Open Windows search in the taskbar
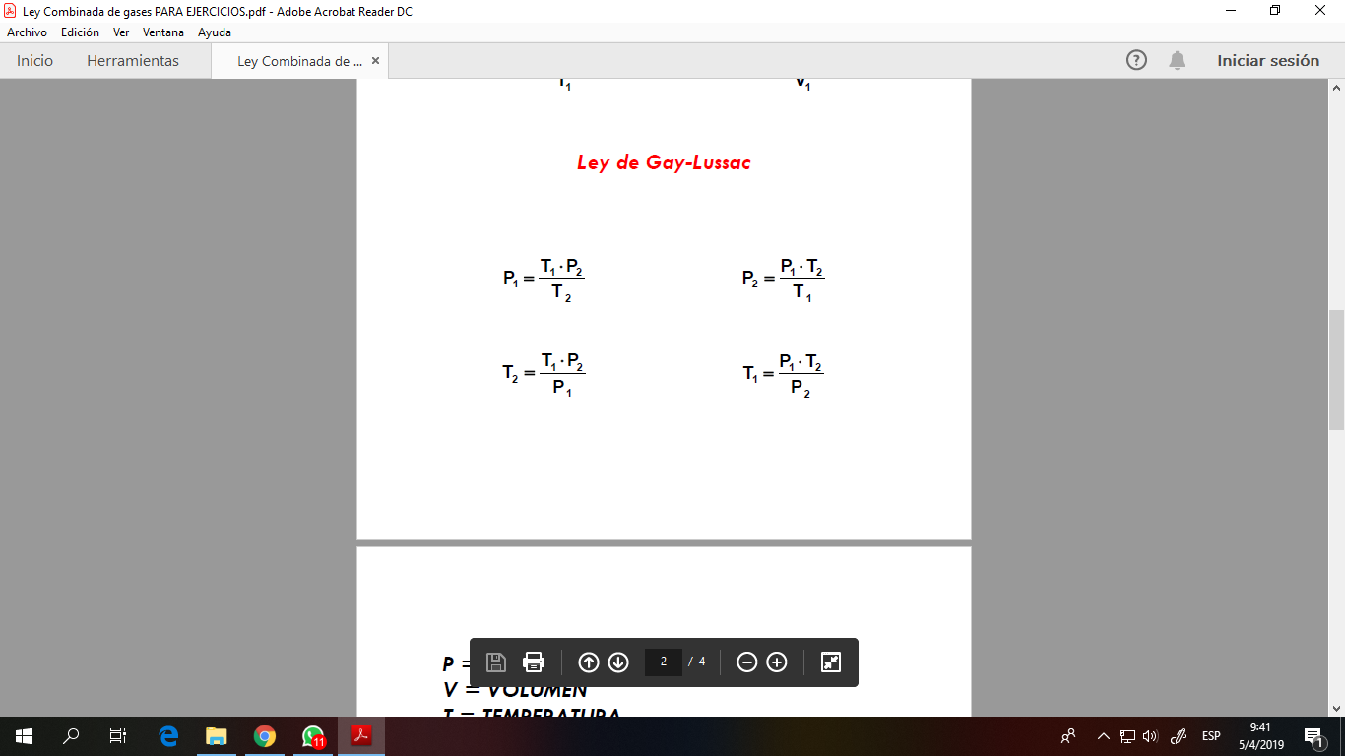Image resolution: width=1345 pixels, height=756 pixels. click(x=71, y=736)
